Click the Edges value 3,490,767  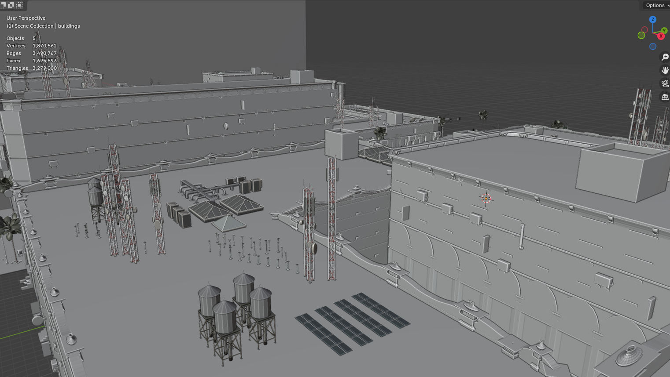point(44,53)
